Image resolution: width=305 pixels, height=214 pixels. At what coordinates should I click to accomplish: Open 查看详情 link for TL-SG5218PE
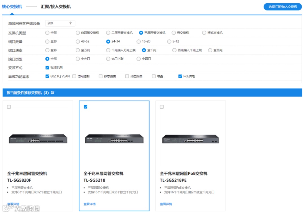(x=166, y=204)
